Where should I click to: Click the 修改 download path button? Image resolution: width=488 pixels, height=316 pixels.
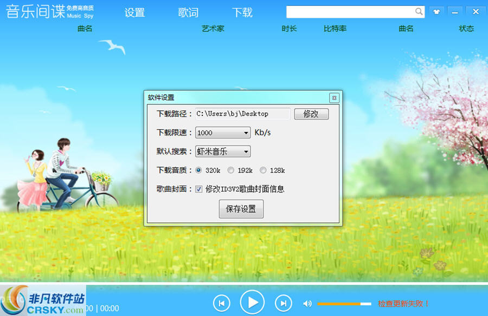(x=311, y=114)
